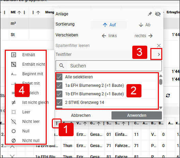This screenshot has width=180, height=158.
Task: Choose the Nicht leer filter option
Action: (x=31, y=122)
